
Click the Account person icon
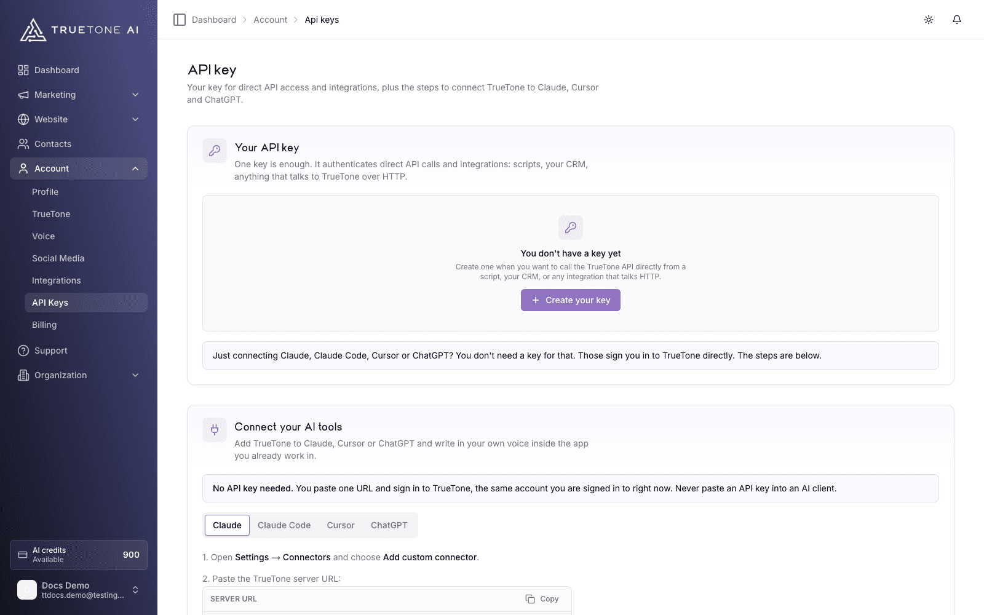[x=23, y=169]
